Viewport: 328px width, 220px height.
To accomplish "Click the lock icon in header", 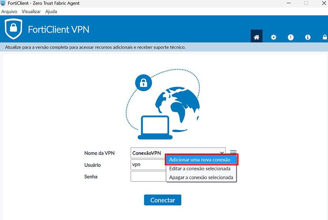I will [x=325, y=37].
